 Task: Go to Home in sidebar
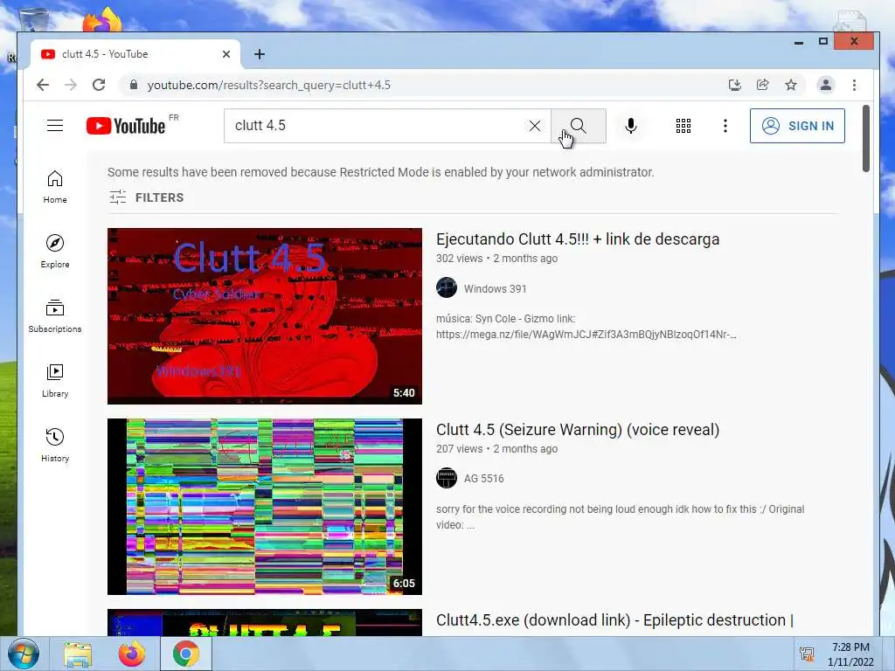pyautogui.click(x=55, y=187)
